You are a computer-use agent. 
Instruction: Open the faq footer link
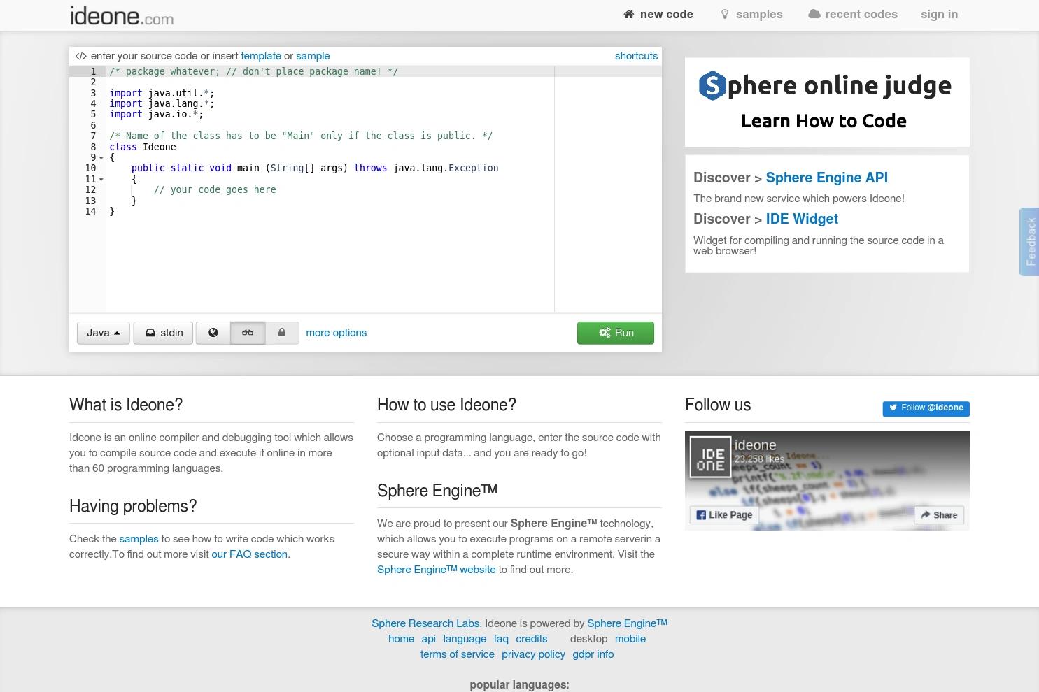point(501,639)
